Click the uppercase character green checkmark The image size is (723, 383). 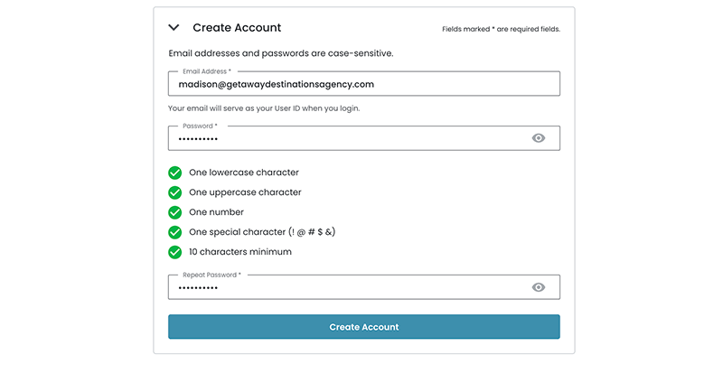pos(175,192)
